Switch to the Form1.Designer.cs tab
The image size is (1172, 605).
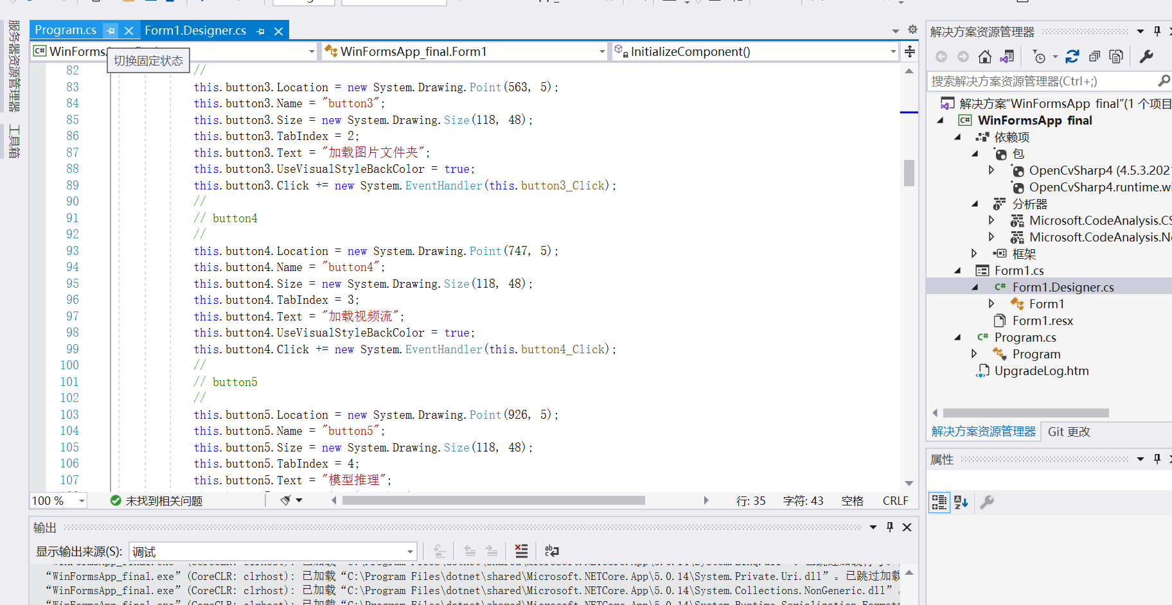[x=195, y=30]
